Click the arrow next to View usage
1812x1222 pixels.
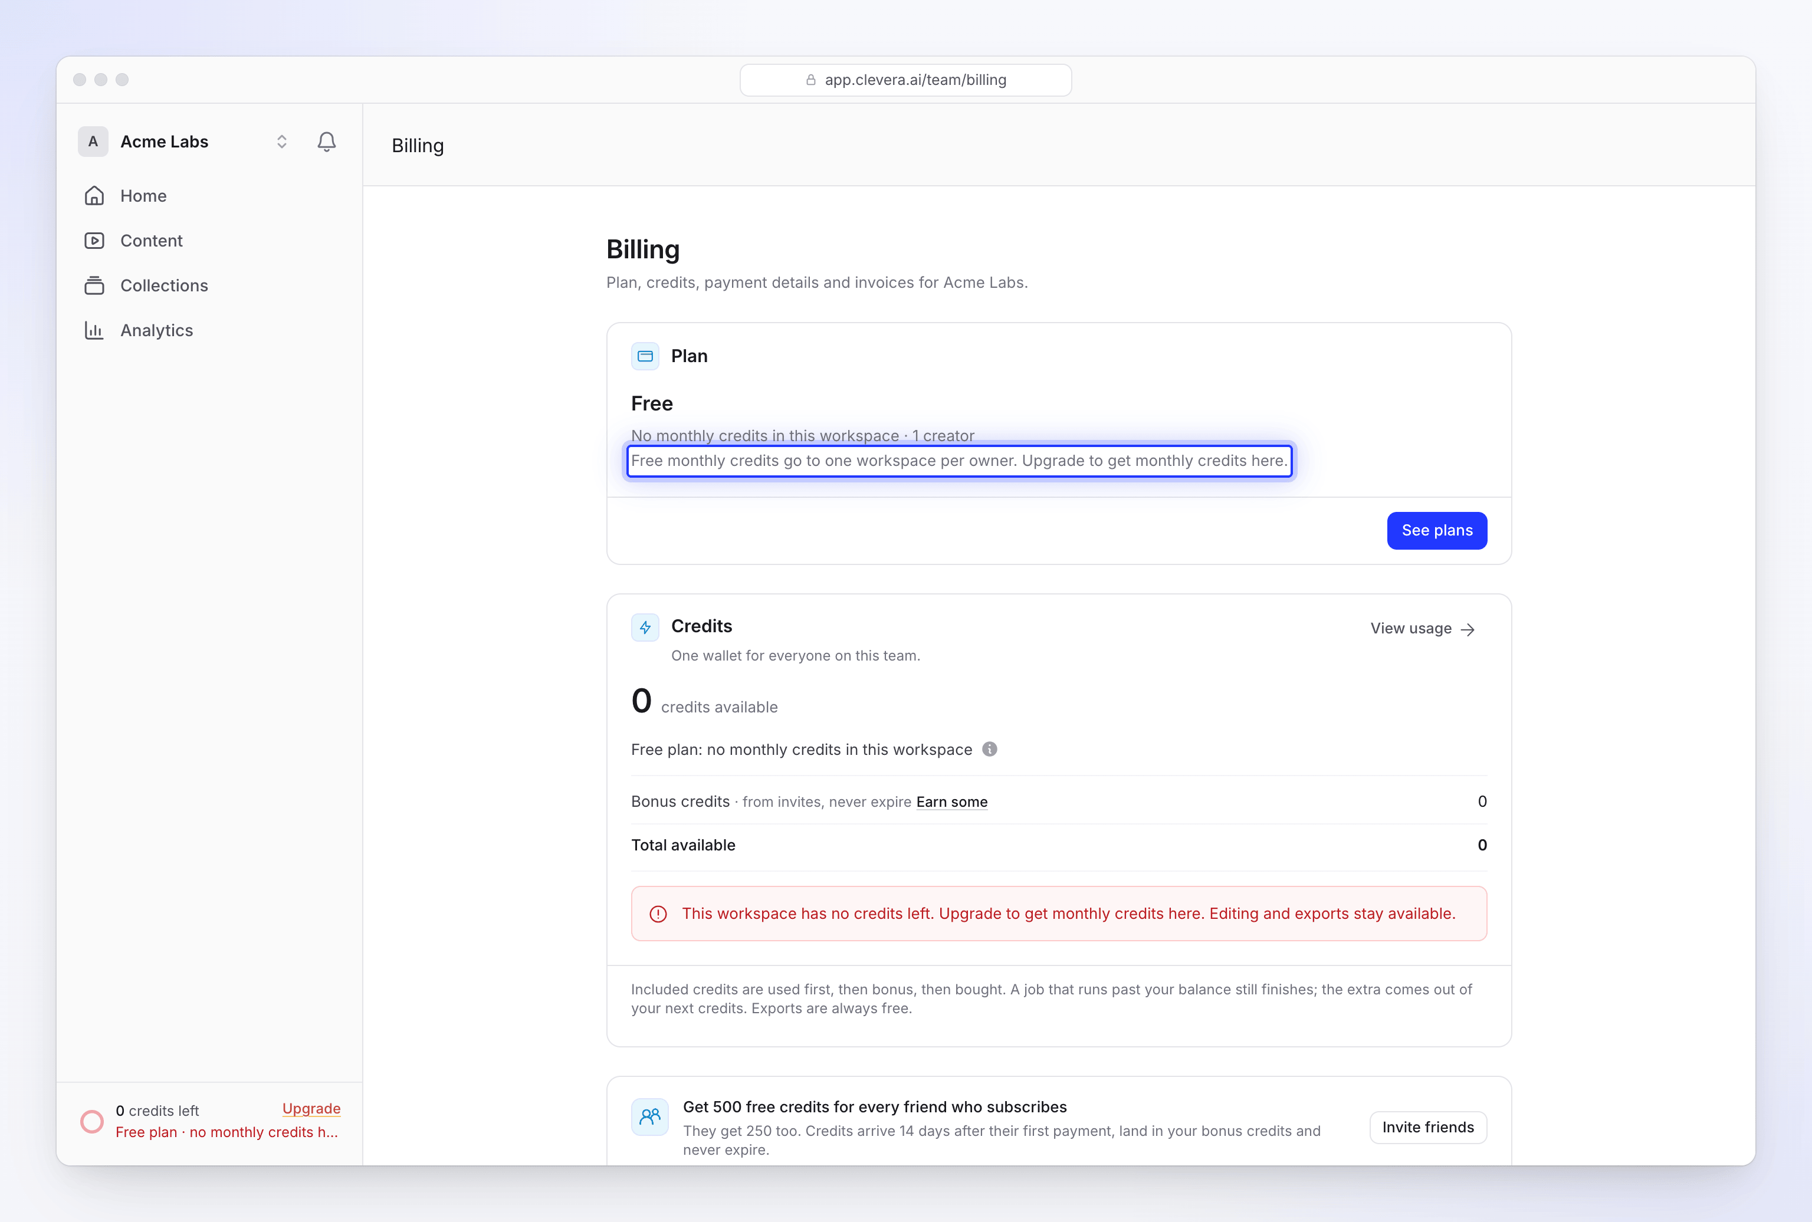[1468, 629]
